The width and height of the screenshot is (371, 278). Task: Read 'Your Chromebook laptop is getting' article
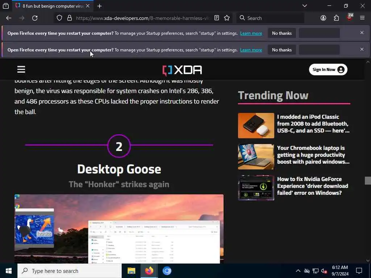tap(313, 155)
